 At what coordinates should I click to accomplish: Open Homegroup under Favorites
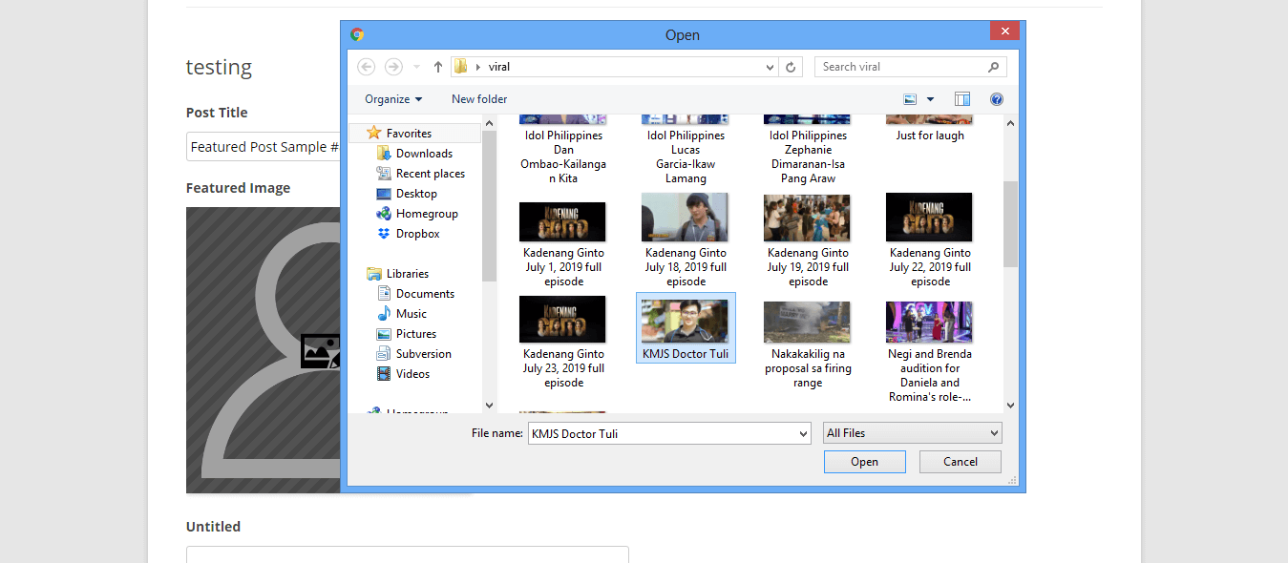tap(427, 214)
